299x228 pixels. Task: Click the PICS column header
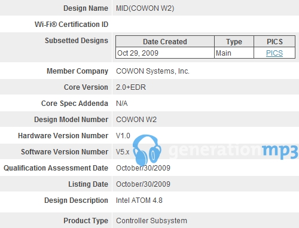pos(274,41)
